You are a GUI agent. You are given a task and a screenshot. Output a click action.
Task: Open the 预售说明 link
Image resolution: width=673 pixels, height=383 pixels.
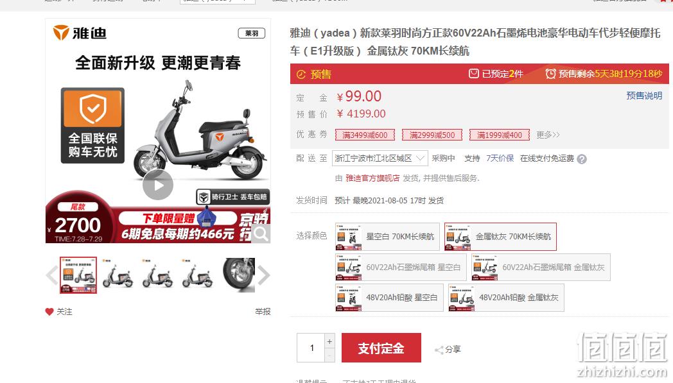pyautogui.click(x=644, y=96)
